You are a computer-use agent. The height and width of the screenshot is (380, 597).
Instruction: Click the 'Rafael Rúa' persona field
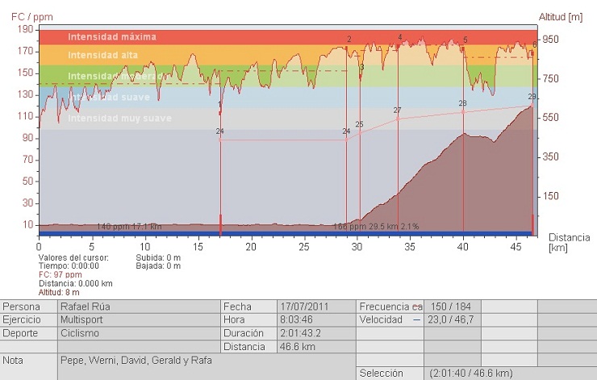tap(138, 307)
